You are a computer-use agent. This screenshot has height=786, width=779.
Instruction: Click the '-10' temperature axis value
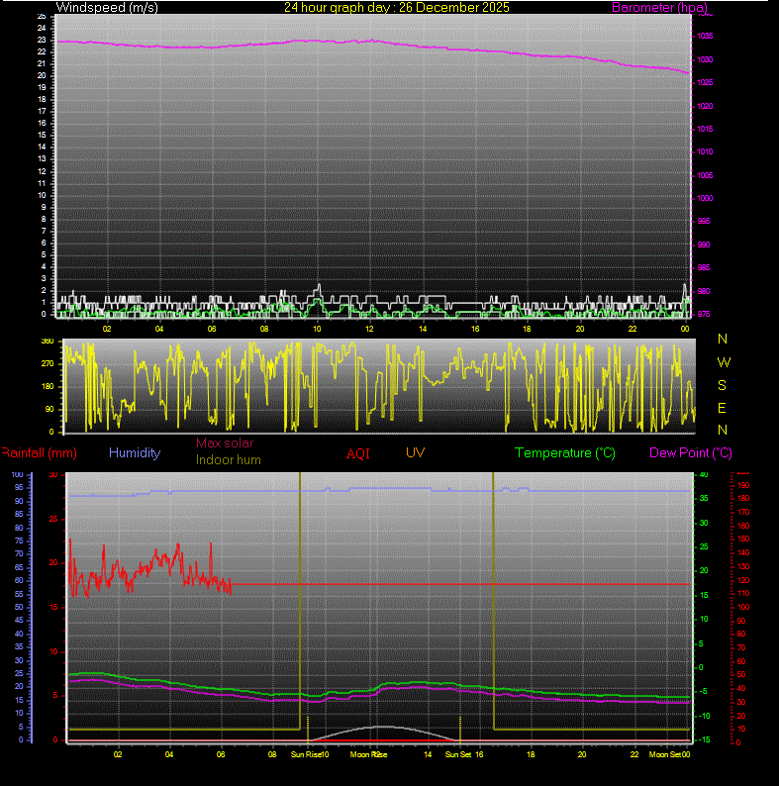[x=704, y=716]
